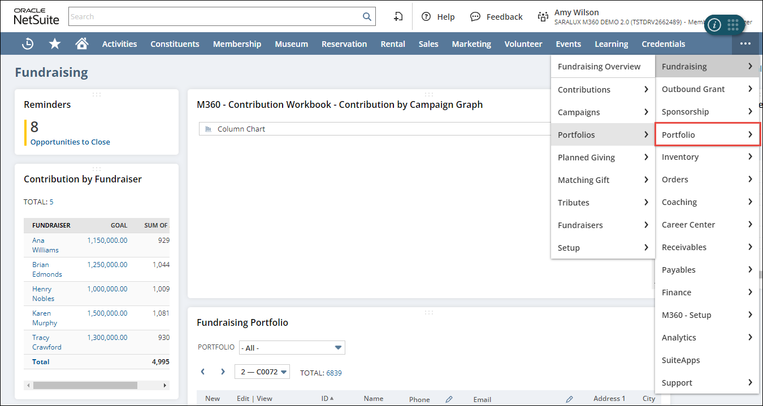Open the Create New page icon
The width and height of the screenshot is (763, 406).
(398, 17)
